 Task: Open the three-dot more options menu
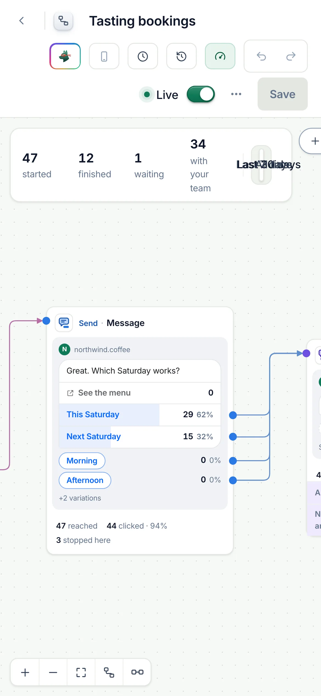[236, 94]
